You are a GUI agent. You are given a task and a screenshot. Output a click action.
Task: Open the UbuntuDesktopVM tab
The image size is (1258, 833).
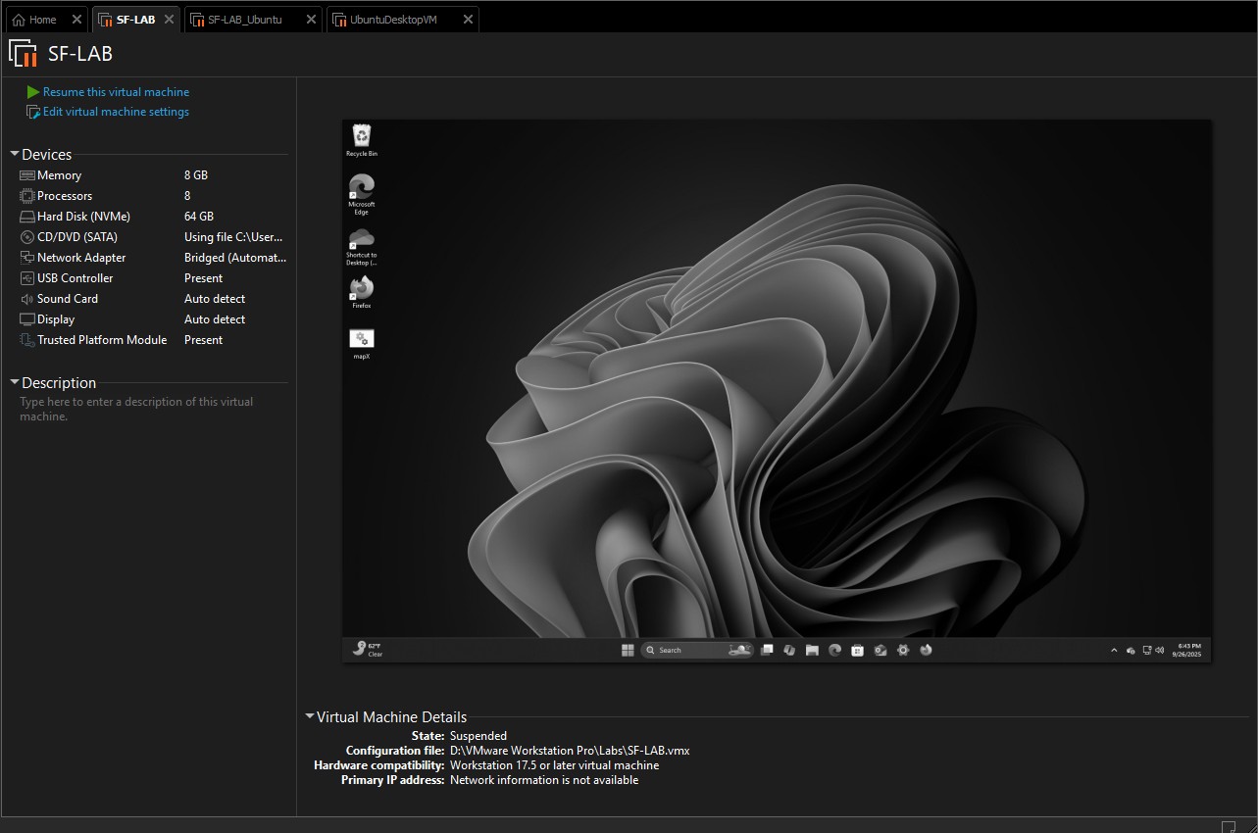tap(392, 20)
